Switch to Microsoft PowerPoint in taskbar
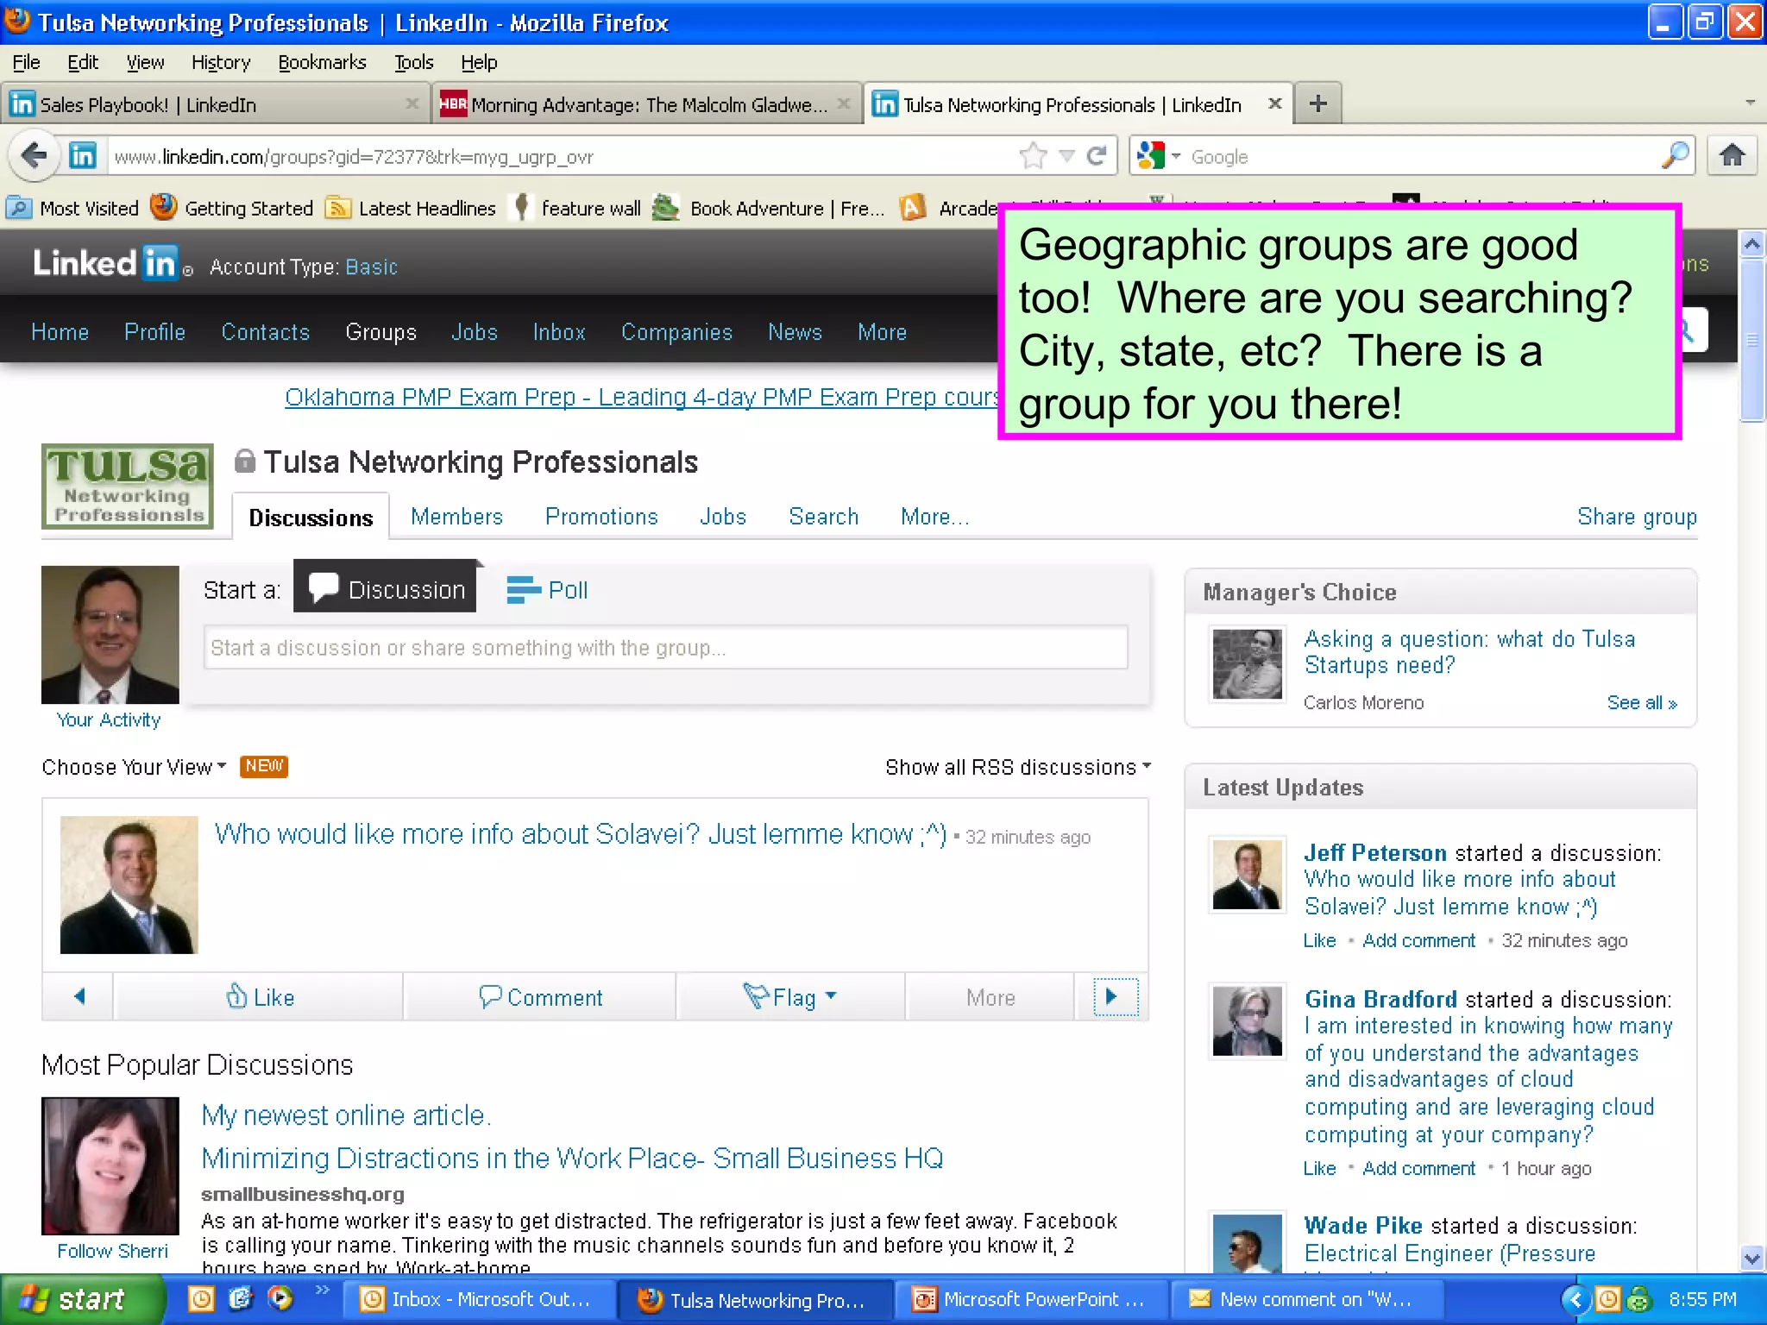 click(1032, 1299)
